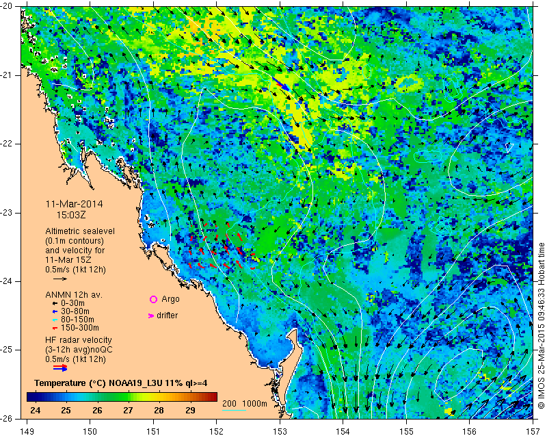Click the black altimetric velocity scale arrow
The height and width of the screenshot is (438, 547).
point(60,279)
